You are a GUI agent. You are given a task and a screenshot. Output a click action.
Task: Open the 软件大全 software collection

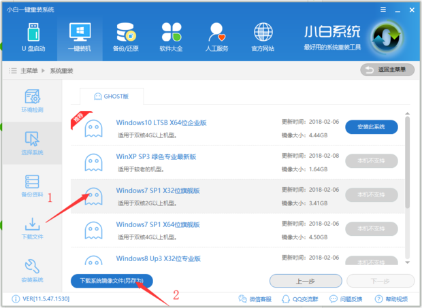[x=171, y=37]
